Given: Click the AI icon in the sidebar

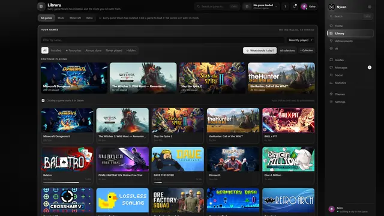Looking at the screenshot, I should click(x=331, y=49).
